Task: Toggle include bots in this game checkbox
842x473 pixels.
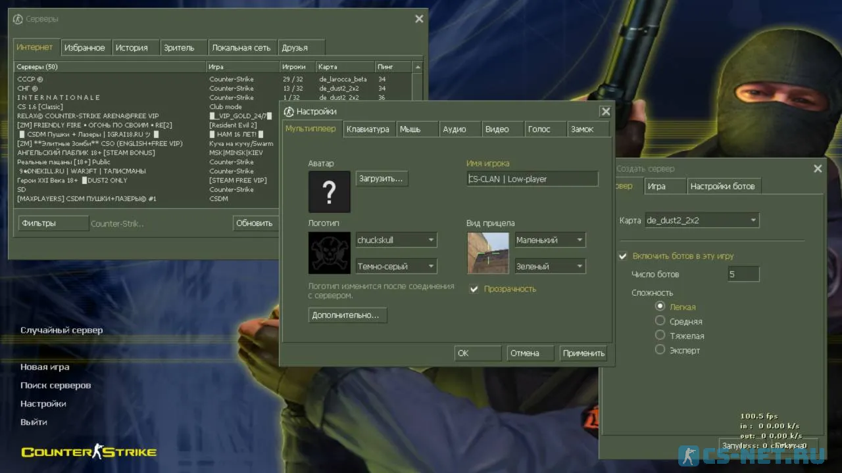Action: coord(623,256)
